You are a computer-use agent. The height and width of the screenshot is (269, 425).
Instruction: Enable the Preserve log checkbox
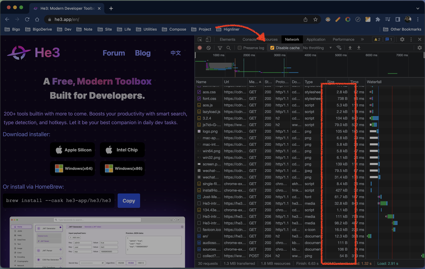pos(240,48)
